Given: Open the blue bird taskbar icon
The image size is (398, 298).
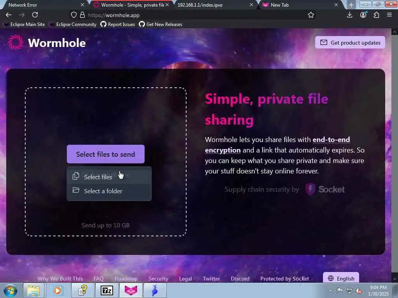Looking at the screenshot, I should pos(155,290).
